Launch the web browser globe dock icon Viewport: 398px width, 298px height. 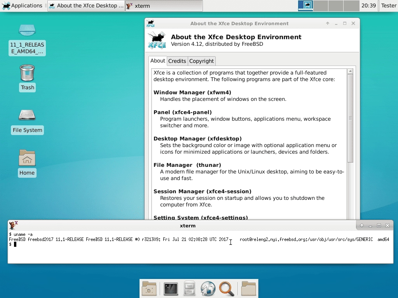pos(208,289)
